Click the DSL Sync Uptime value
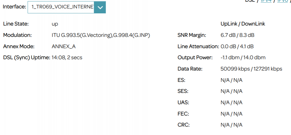The image size is (291, 135). click(67, 57)
